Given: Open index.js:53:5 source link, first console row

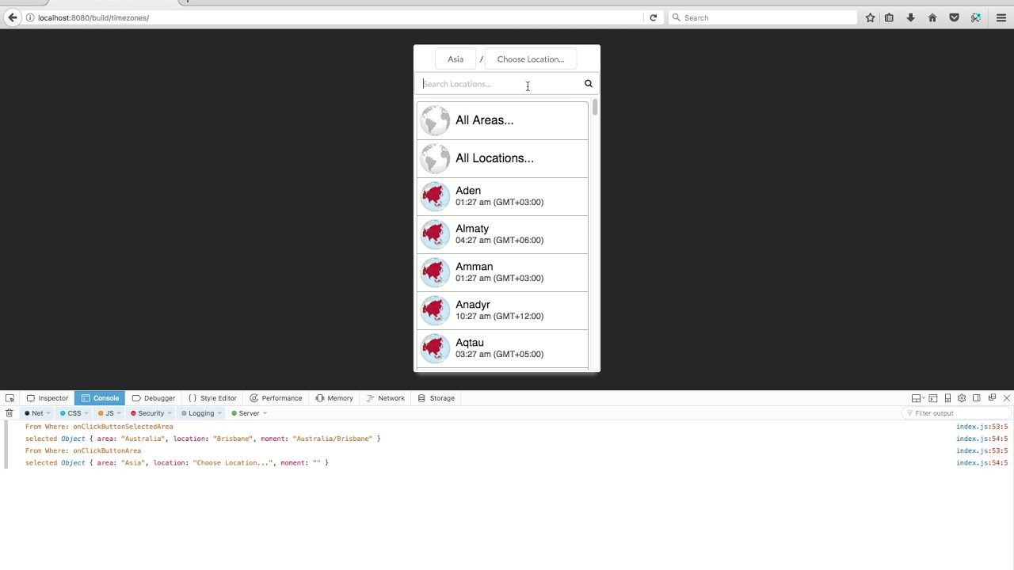Looking at the screenshot, I should [x=982, y=427].
